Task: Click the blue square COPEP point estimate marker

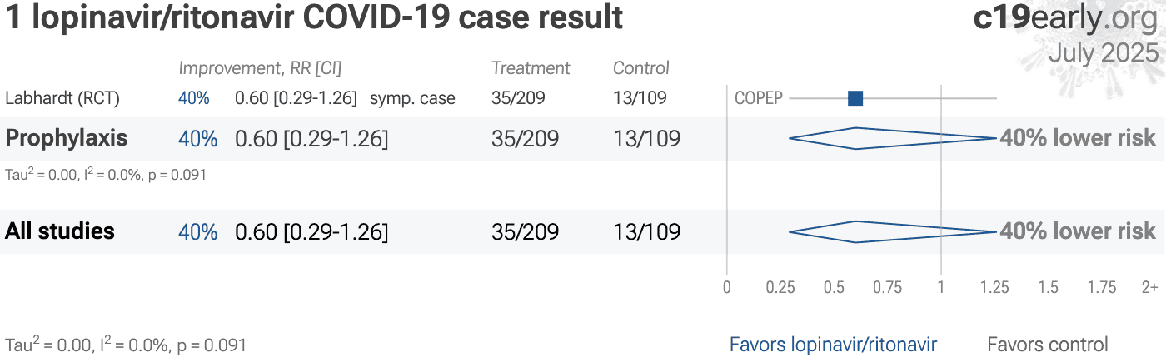Action: (x=855, y=98)
